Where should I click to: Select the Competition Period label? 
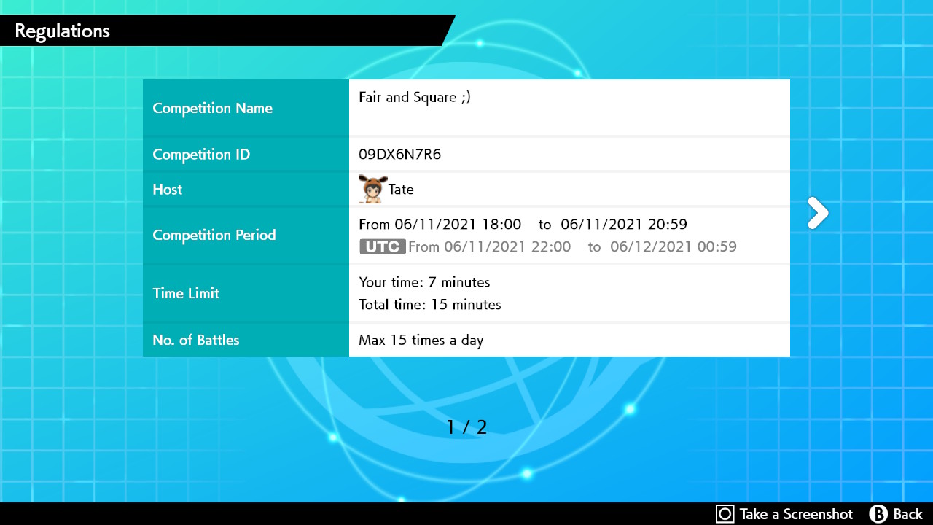tap(214, 235)
